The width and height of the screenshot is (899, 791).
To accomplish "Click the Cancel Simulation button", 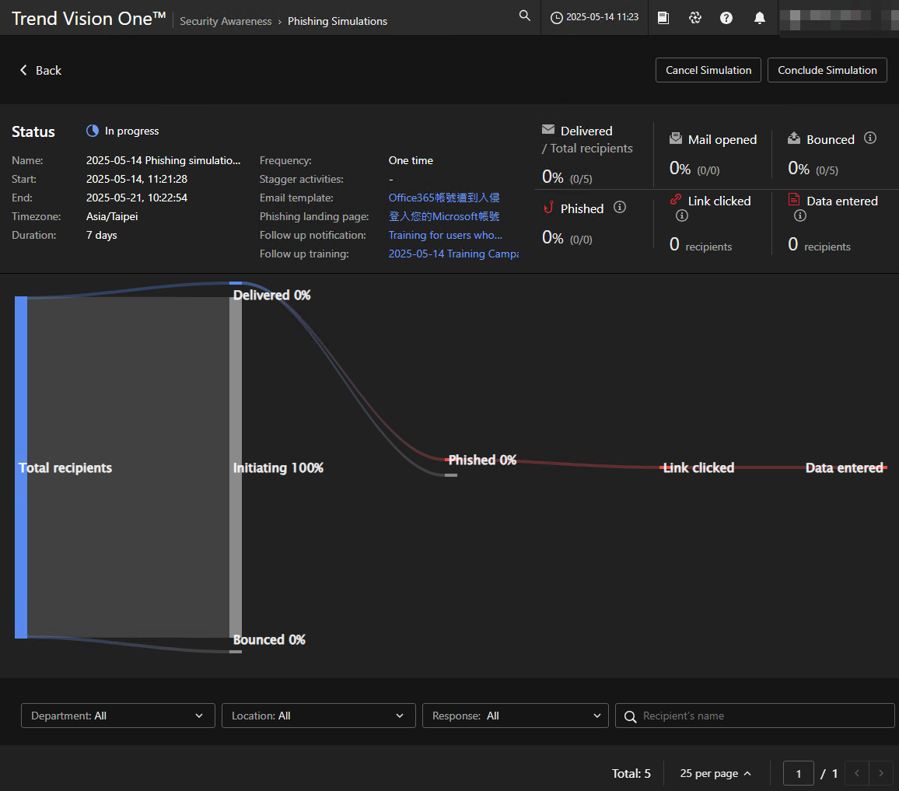I will tap(708, 70).
